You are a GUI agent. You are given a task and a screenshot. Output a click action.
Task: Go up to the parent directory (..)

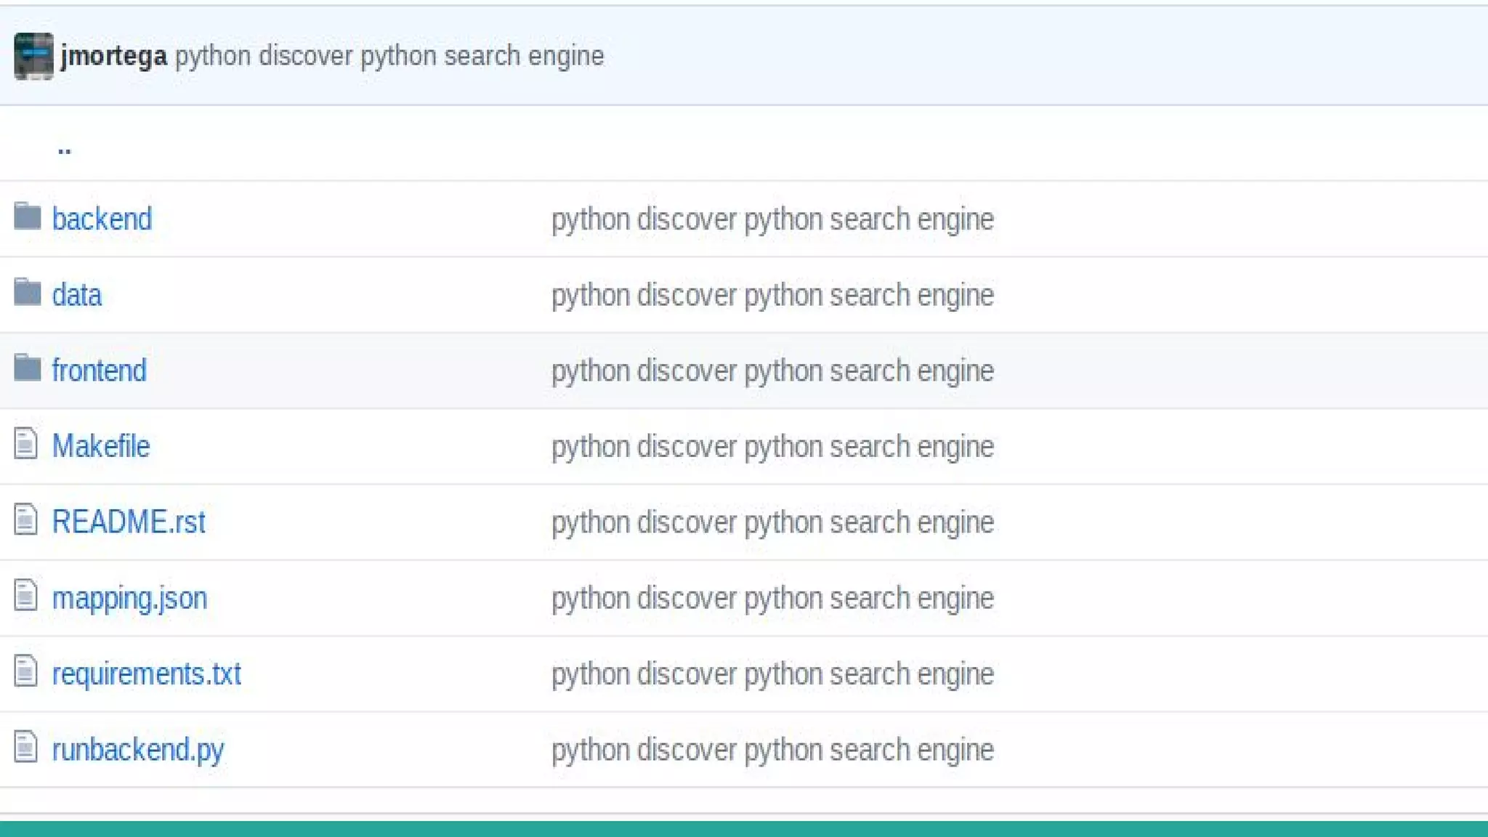click(x=64, y=149)
